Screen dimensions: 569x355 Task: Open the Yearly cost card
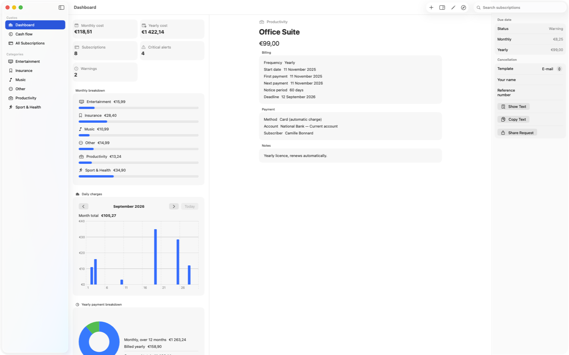click(172, 29)
